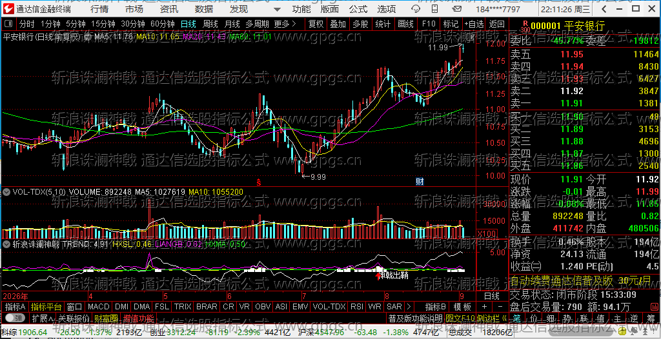
Task: Click the + zoom-in chart button
Action: pyautogui.click(x=484, y=307)
